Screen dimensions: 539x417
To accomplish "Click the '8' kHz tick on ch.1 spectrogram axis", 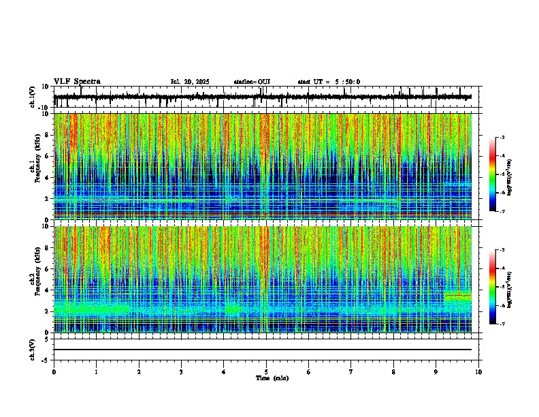I will click(48, 135).
